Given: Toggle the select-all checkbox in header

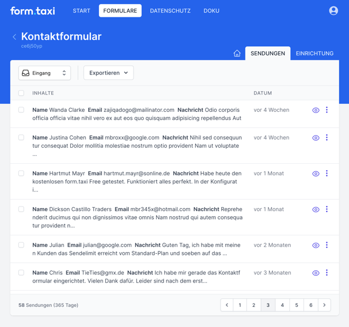Looking at the screenshot, I should [x=21, y=93].
